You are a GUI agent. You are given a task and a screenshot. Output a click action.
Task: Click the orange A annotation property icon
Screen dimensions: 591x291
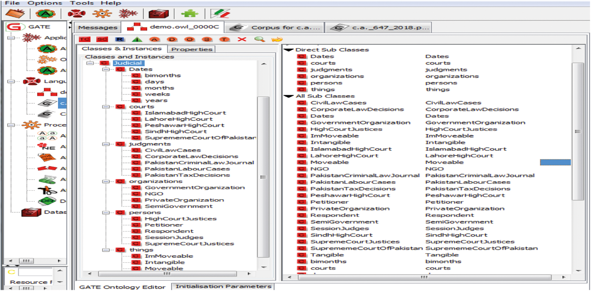[154, 39]
